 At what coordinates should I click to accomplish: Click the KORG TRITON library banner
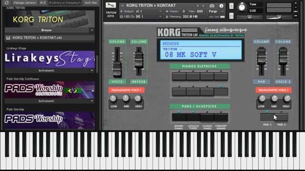(50, 19)
